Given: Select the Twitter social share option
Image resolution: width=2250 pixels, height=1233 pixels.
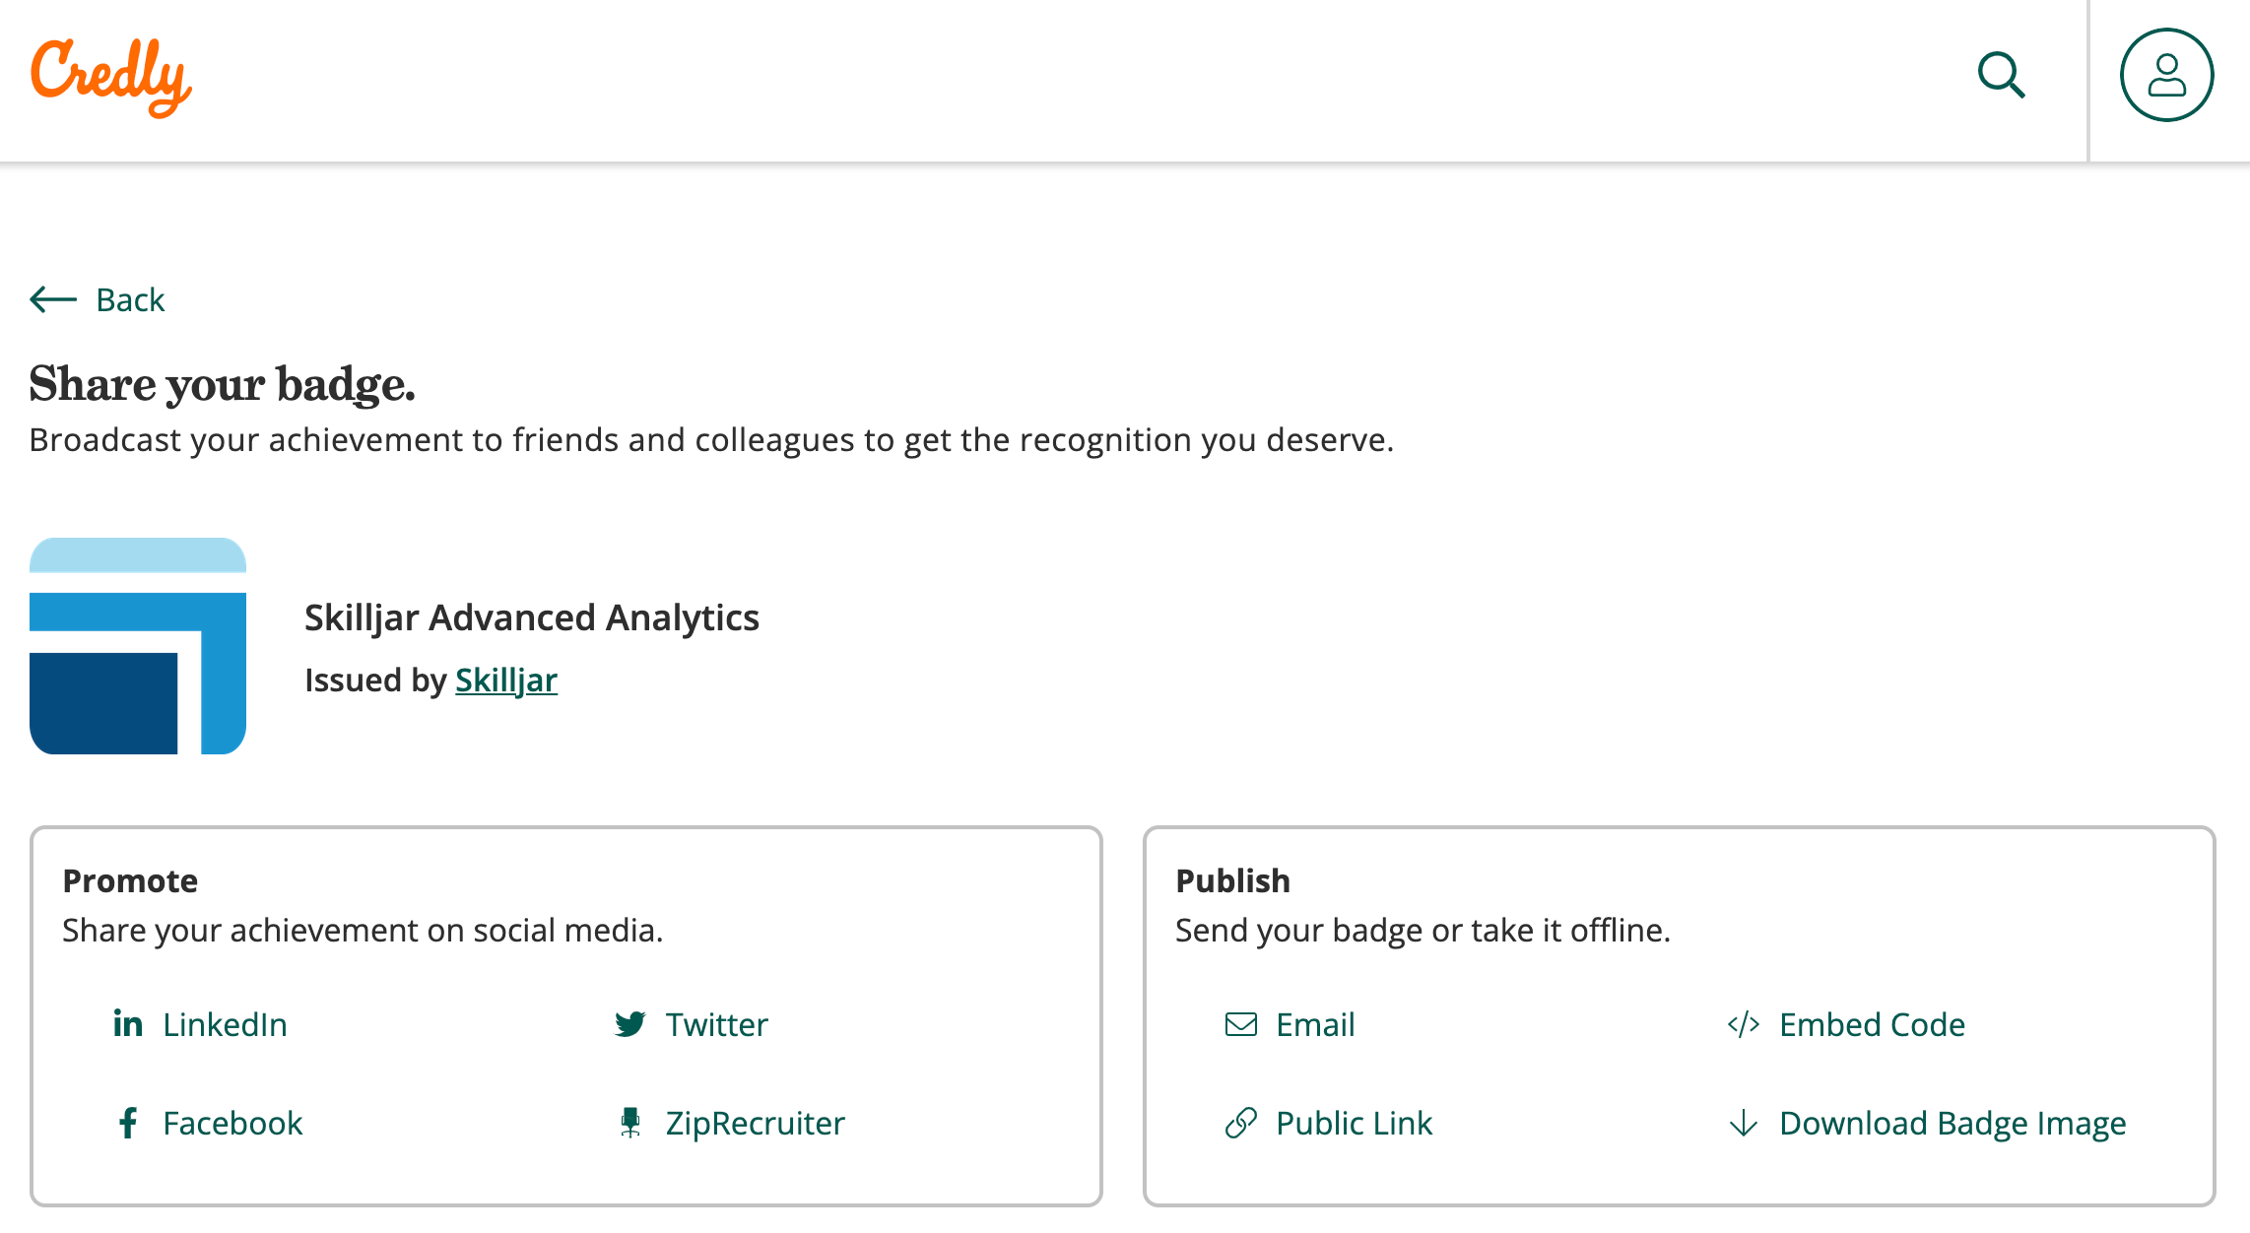Looking at the screenshot, I should (x=691, y=1023).
